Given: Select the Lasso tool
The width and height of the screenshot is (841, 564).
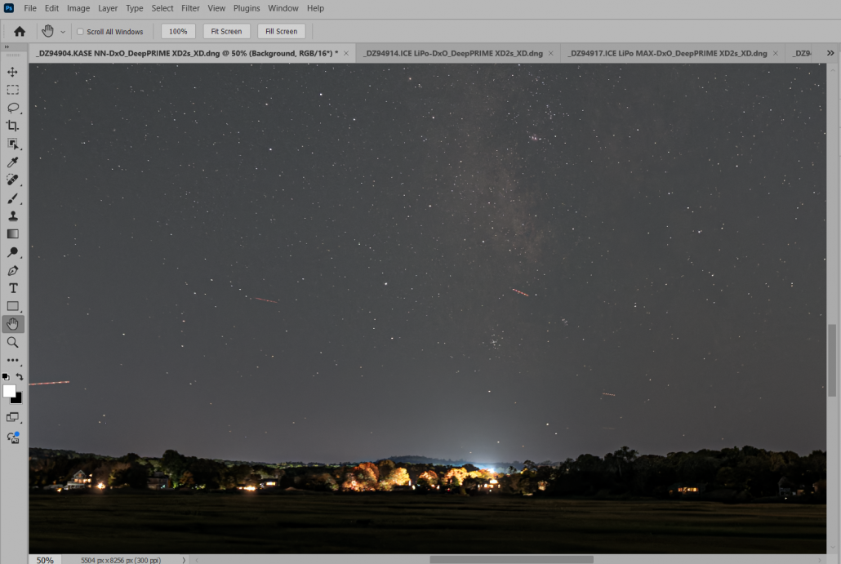Looking at the screenshot, I should tap(13, 108).
